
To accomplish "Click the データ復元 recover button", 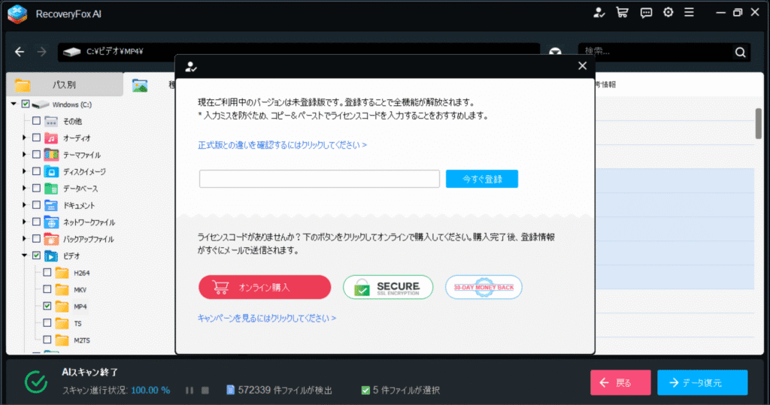I will (702, 382).
